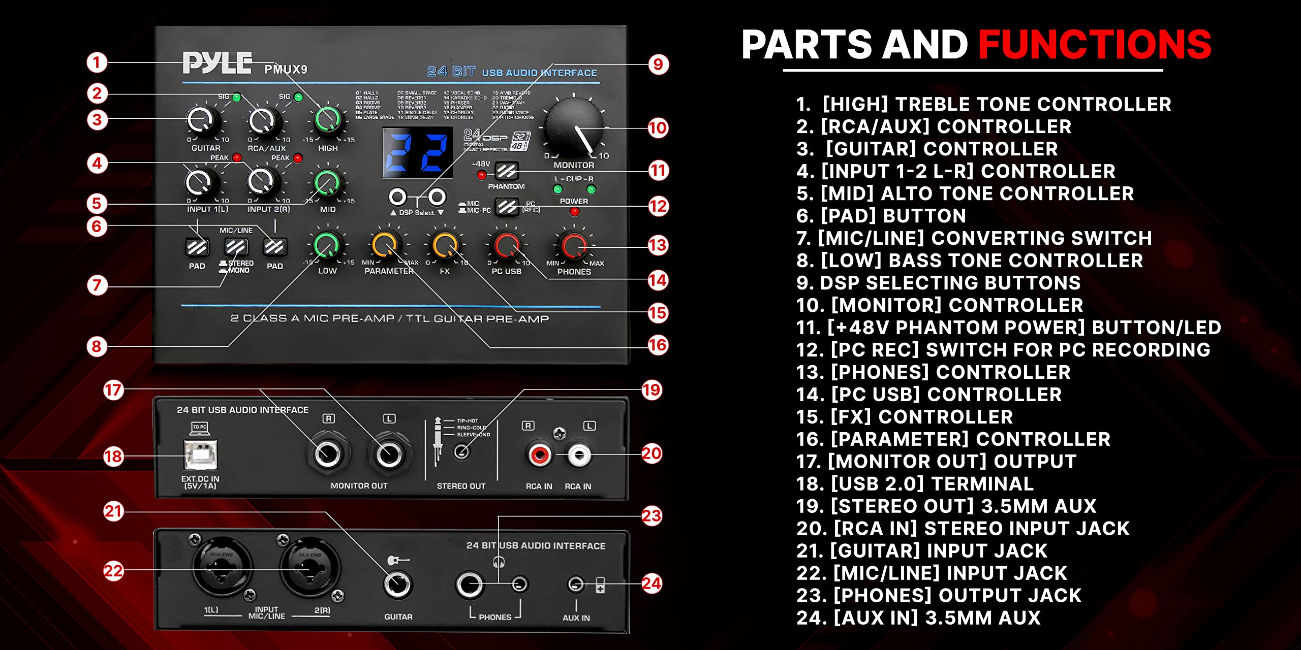Click the RCA/AUX level knob
Image resolution: width=1301 pixels, height=650 pixels.
(x=265, y=121)
